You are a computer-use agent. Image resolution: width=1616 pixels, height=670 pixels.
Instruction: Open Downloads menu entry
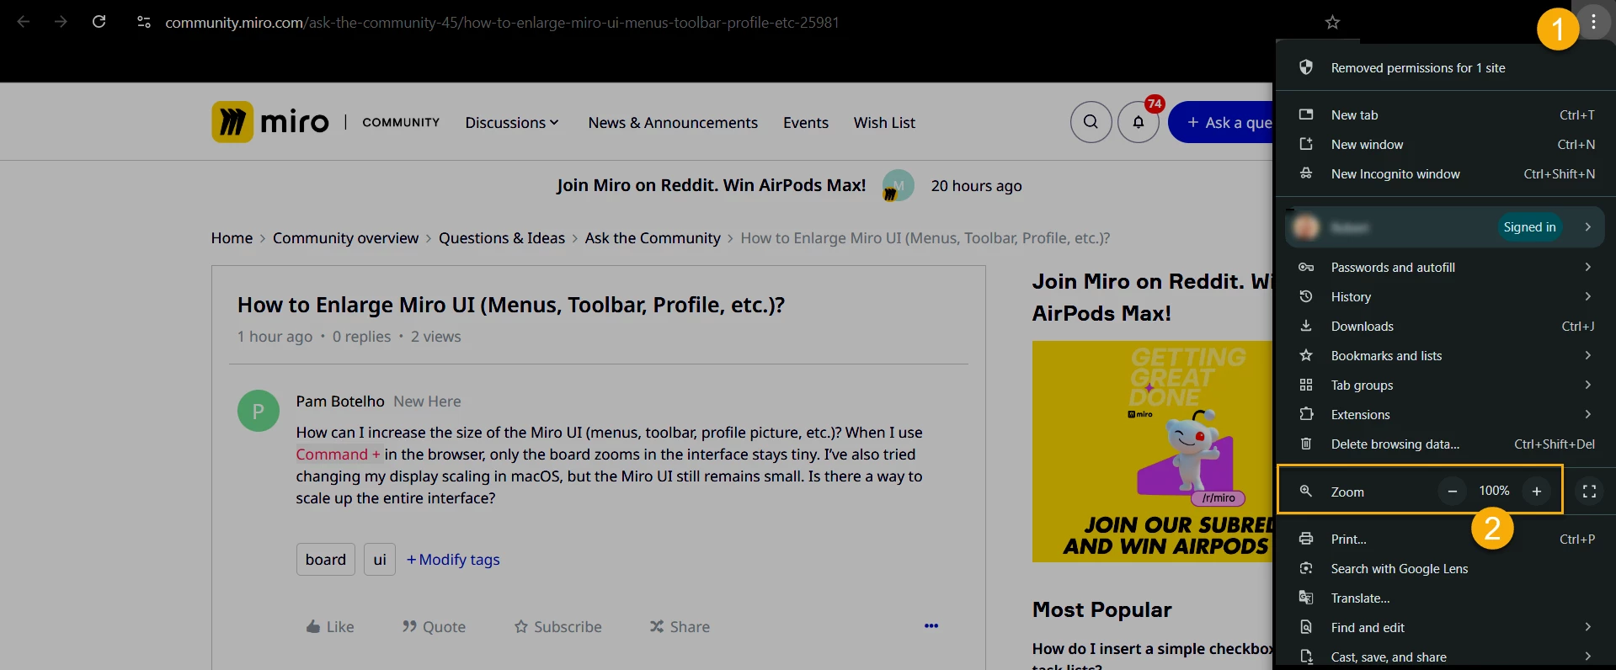[x=1445, y=326]
